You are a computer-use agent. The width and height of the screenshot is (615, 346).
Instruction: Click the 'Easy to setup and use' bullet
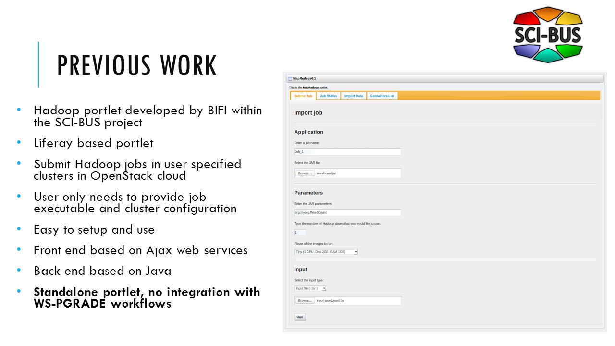point(94,230)
